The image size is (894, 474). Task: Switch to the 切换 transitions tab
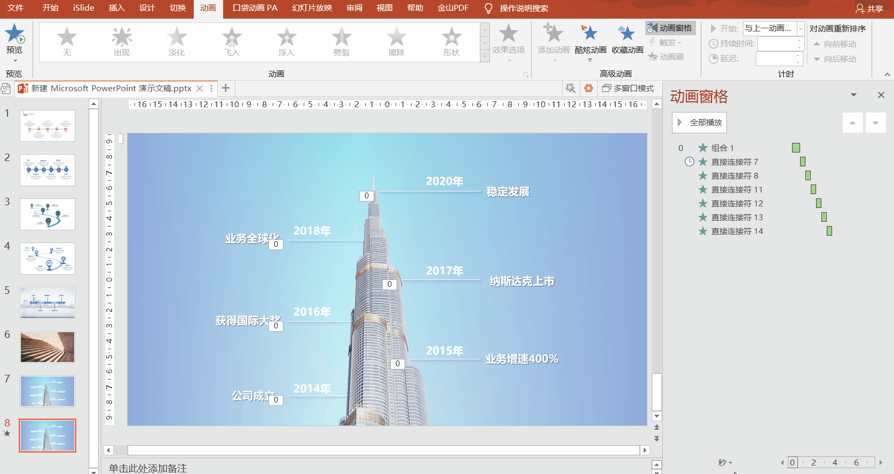tap(178, 8)
